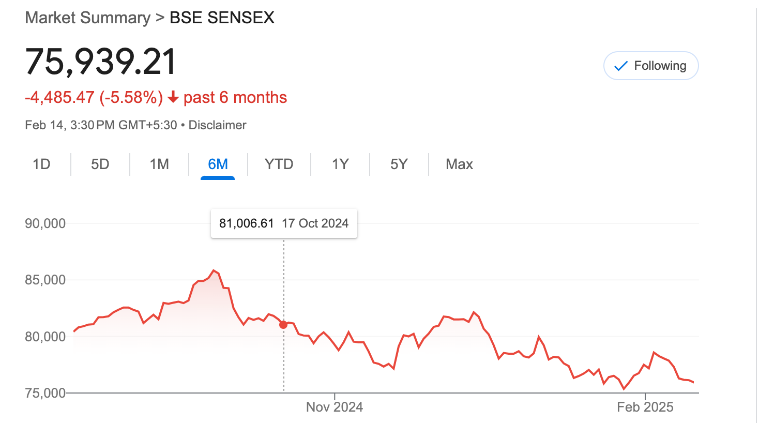The height and width of the screenshot is (423, 759).
Task: Click the Nov 2024 axis label
Action: click(335, 407)
